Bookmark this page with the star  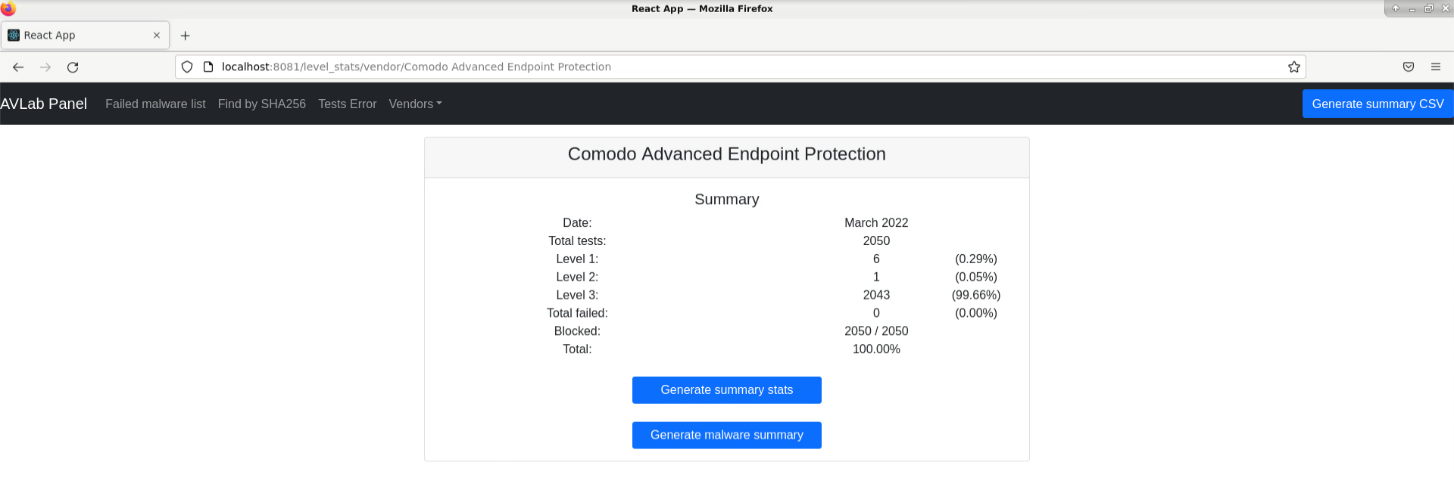click(1294, 67)
